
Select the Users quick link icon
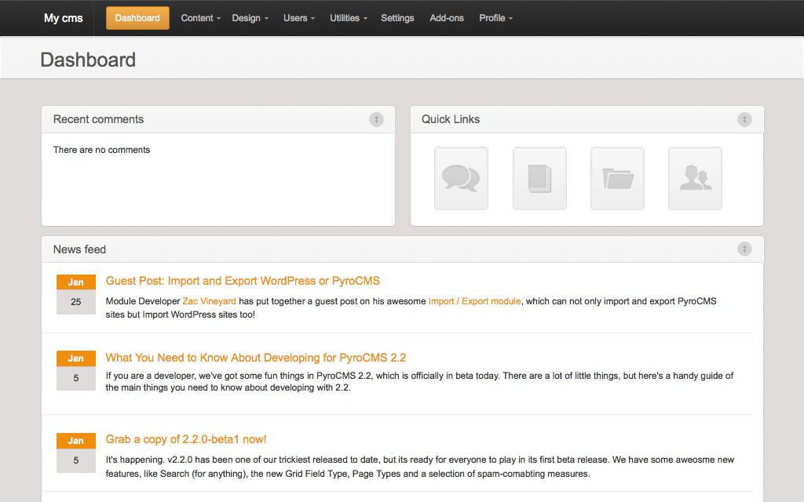coord(695,178)
